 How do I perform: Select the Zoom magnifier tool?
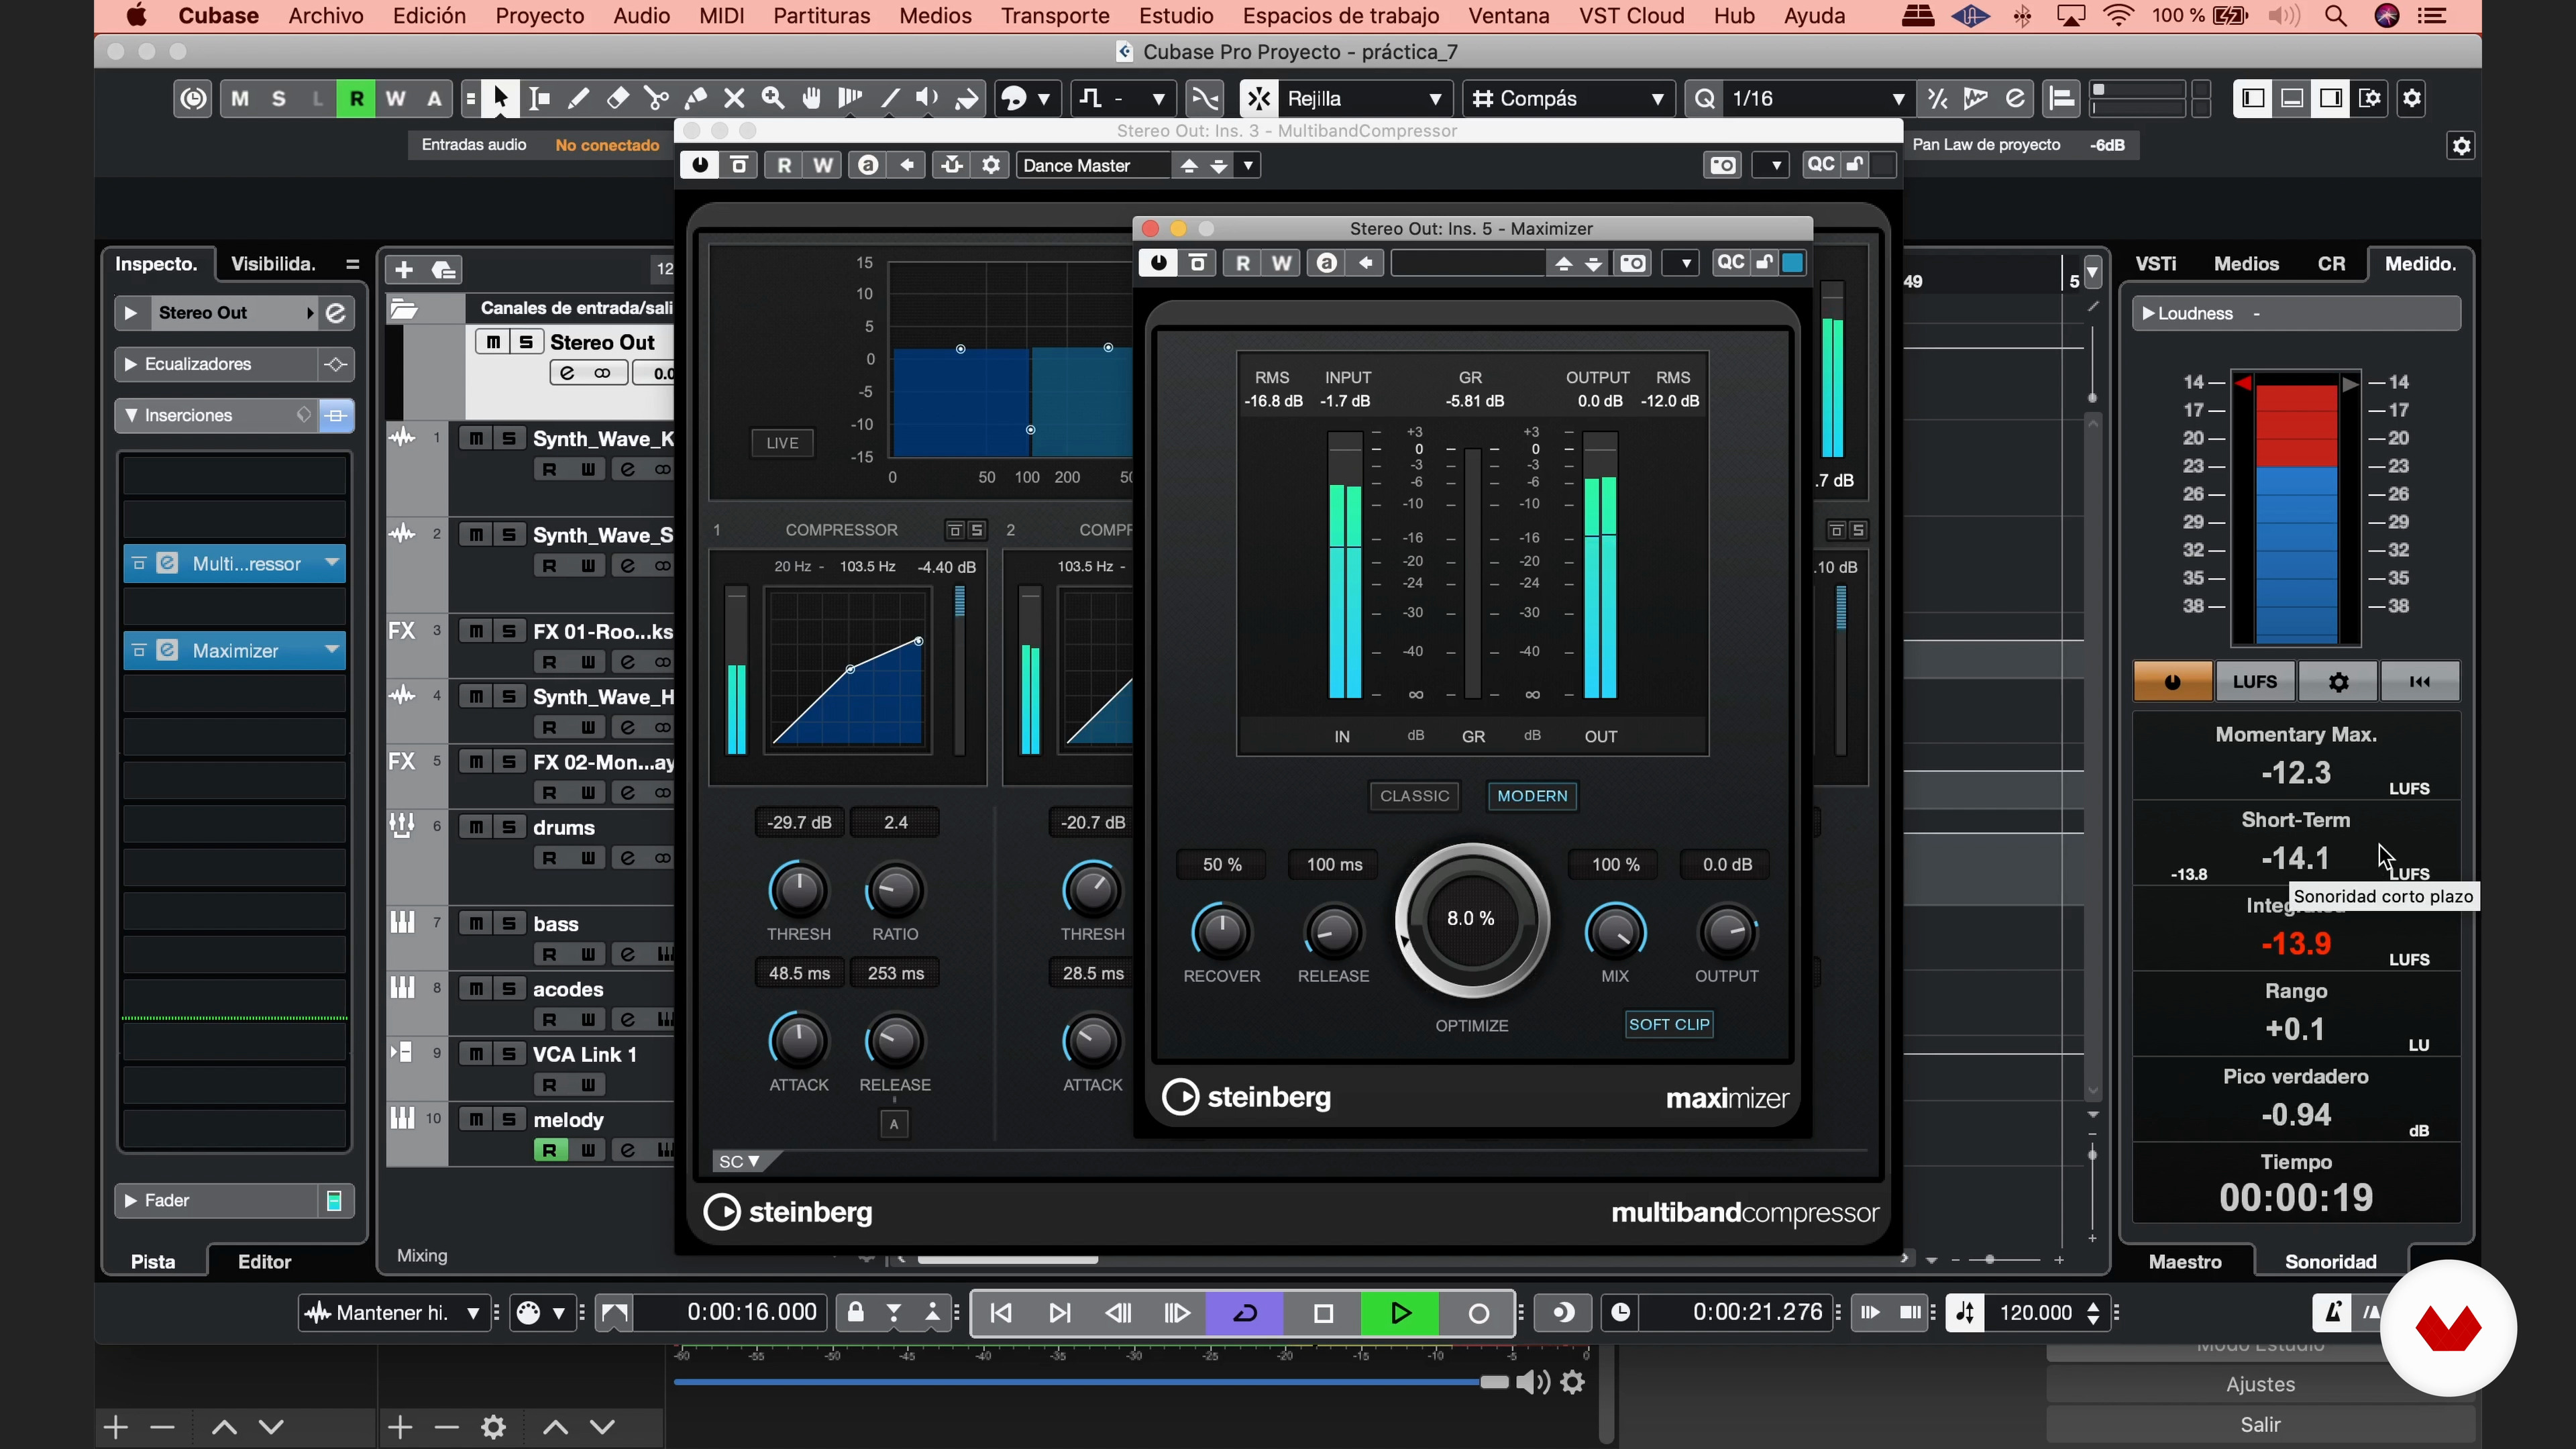click(x=773, y=98)
